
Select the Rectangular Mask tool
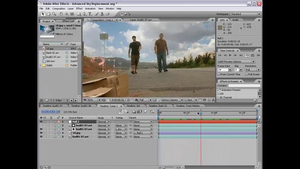pos(79,14)
